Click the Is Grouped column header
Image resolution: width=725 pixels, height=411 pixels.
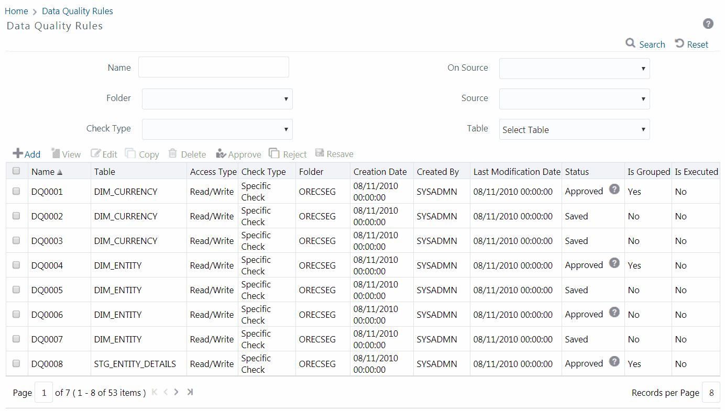point(649,172)
